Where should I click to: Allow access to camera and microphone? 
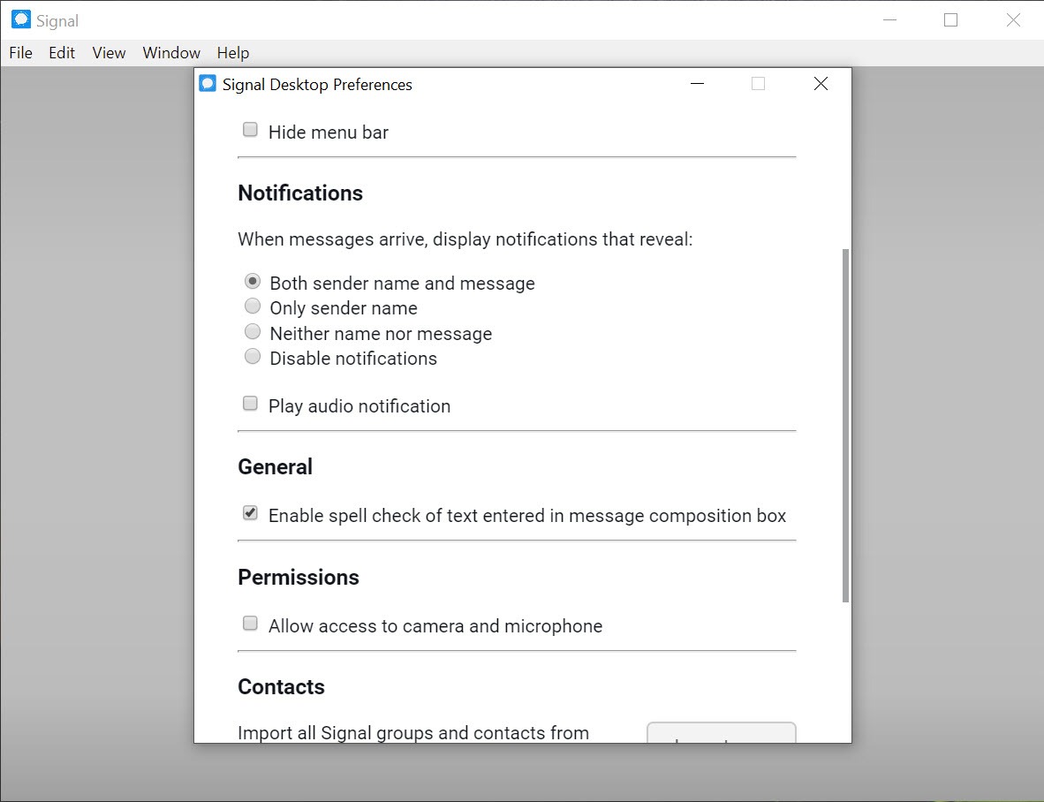[x=250, y=624]
